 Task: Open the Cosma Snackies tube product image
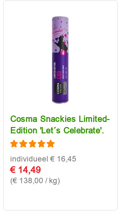[60, 60]
